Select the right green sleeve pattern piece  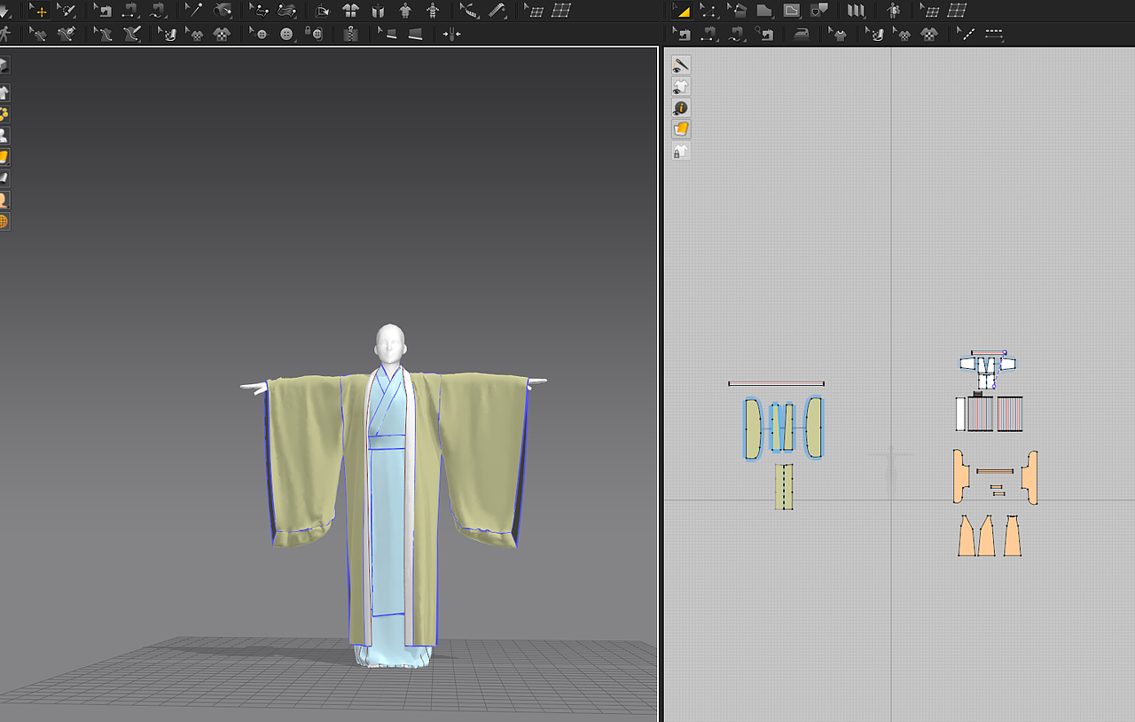pyautogui.click(x=814, y=428)
